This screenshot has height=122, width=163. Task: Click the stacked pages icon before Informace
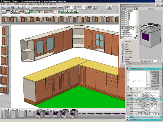(x=27, y=7)
